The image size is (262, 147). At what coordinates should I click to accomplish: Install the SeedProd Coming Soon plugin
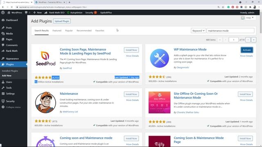click(x=131, y=50)
